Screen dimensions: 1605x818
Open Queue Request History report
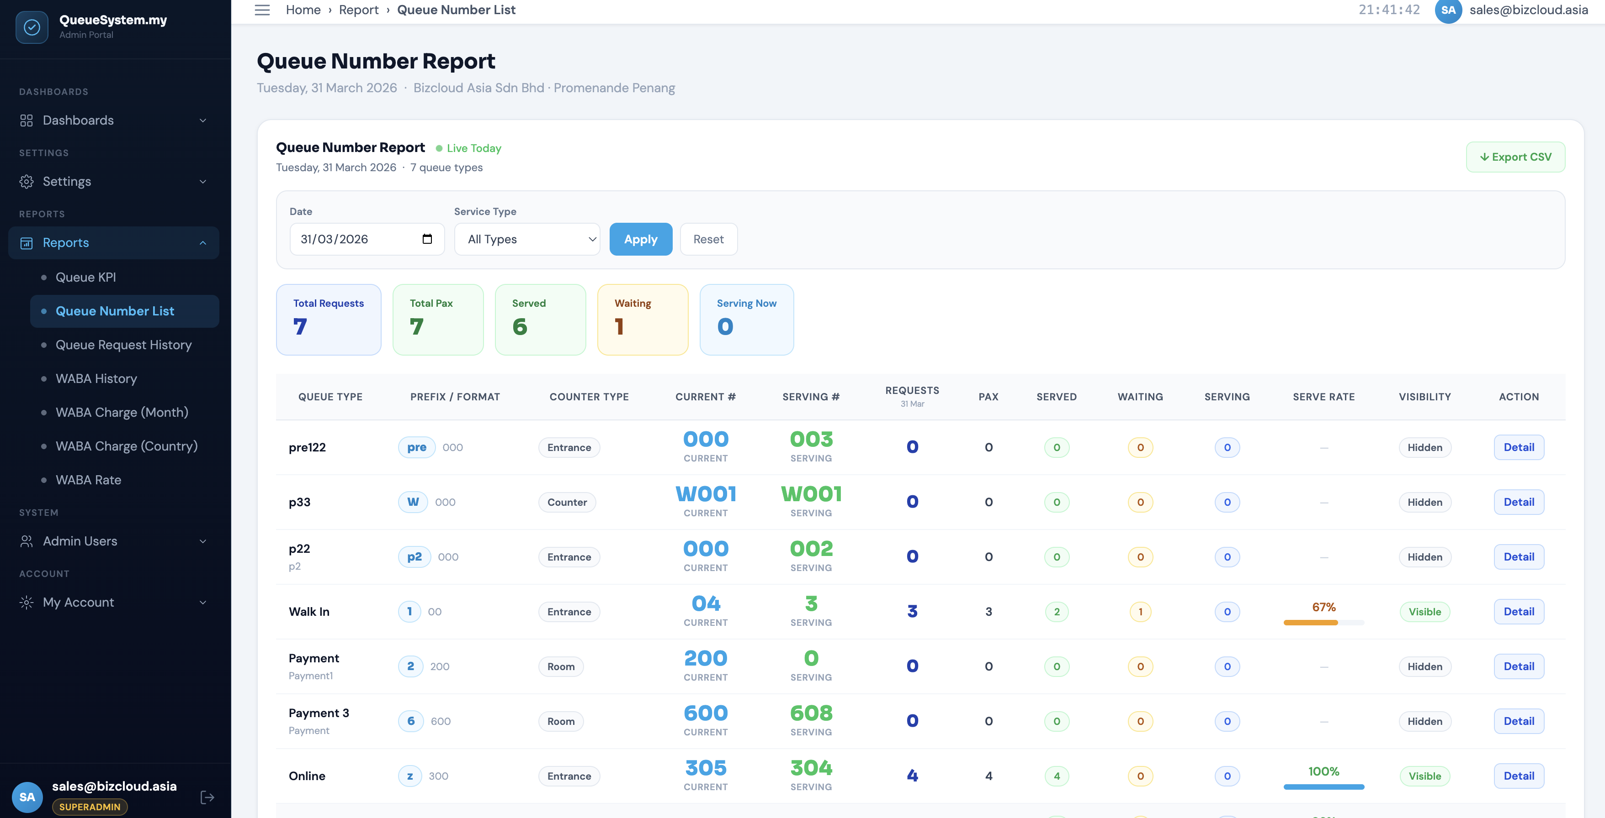[123, 345]
